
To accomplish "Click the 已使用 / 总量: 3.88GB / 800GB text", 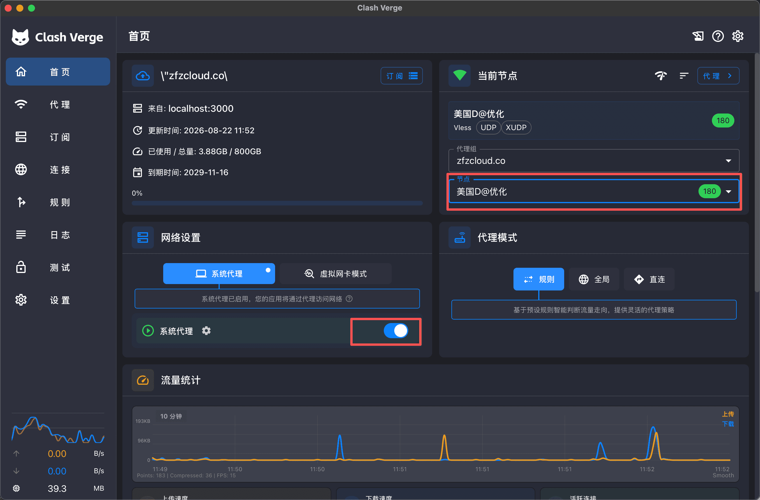I will coord(204,151).
